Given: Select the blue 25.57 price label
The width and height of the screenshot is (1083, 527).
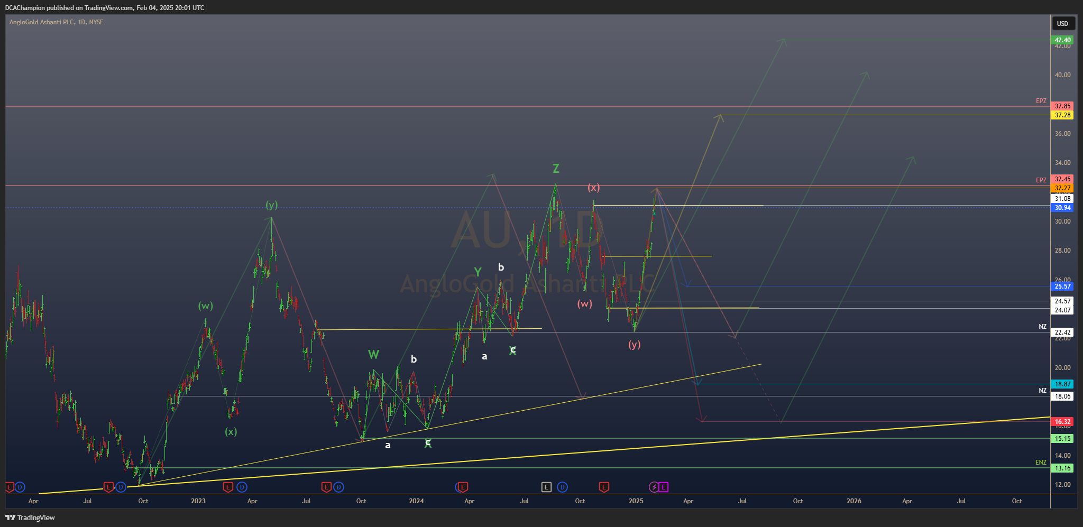Looking at the screenshot, I should pos(1062,286).
